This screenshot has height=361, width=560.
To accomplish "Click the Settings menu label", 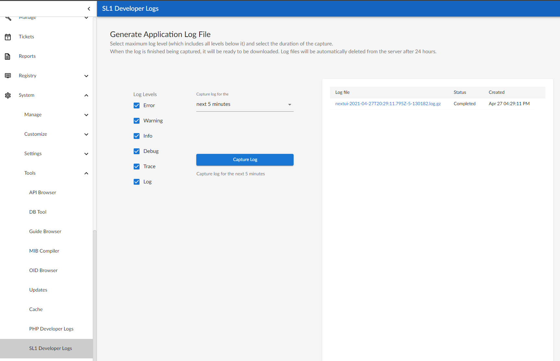I will click(33, 154).
